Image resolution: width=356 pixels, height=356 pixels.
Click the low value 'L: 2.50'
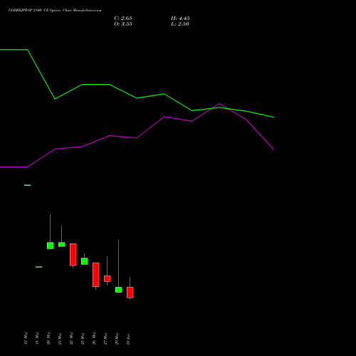click(x=180, y=24)
